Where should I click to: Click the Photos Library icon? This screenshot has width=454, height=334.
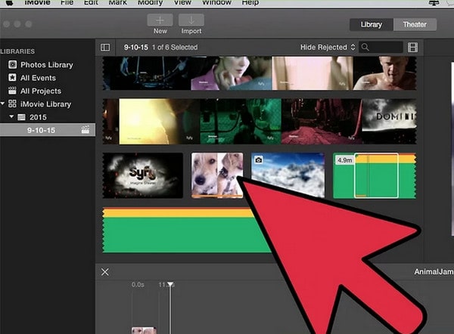tap(12, 64)
